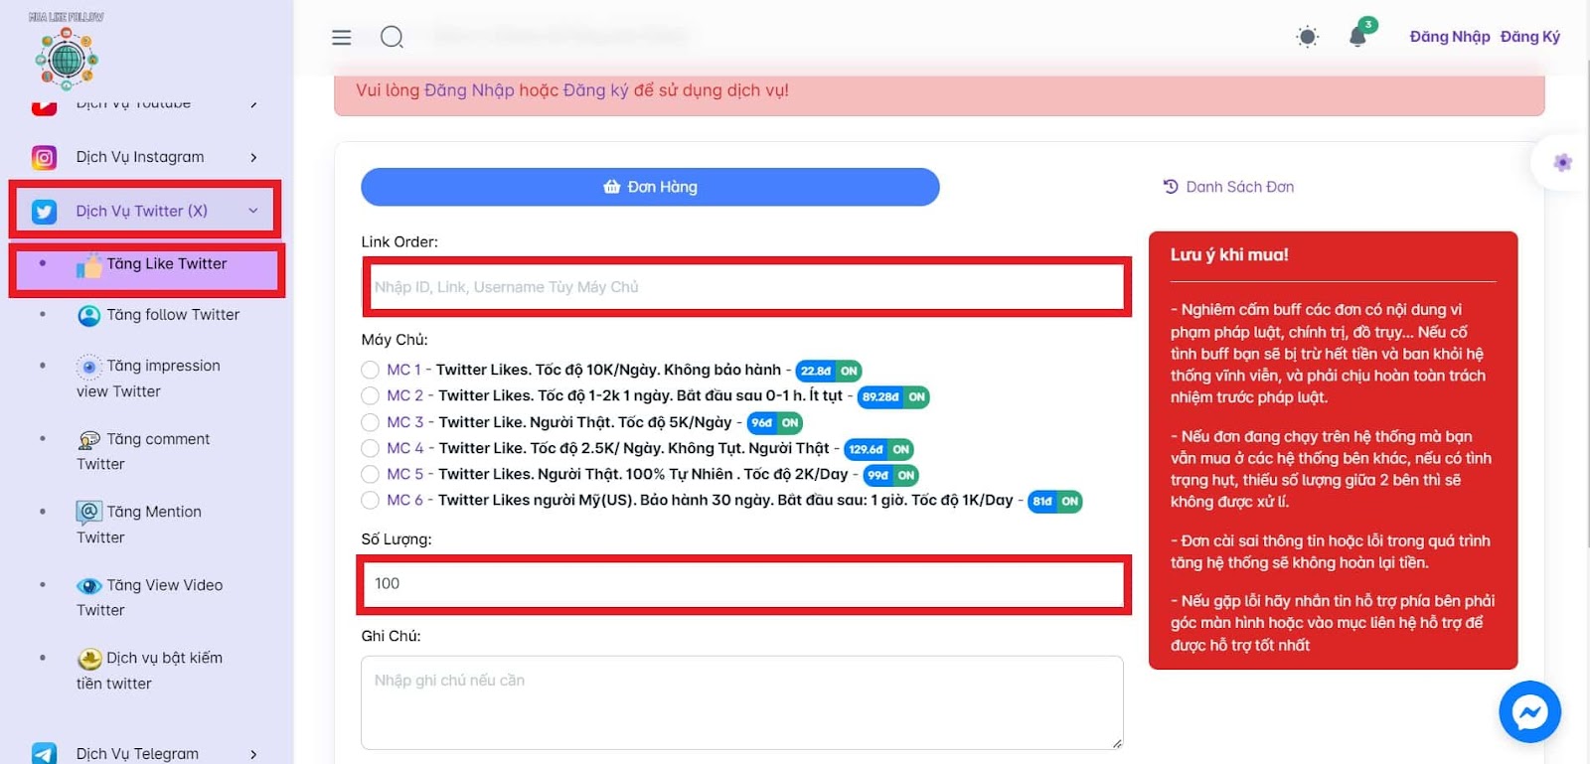Open Tăng Like Twitter menu item
Image resolution: width=1590 pixels, height=764 pixels.
tap(147, 270)
